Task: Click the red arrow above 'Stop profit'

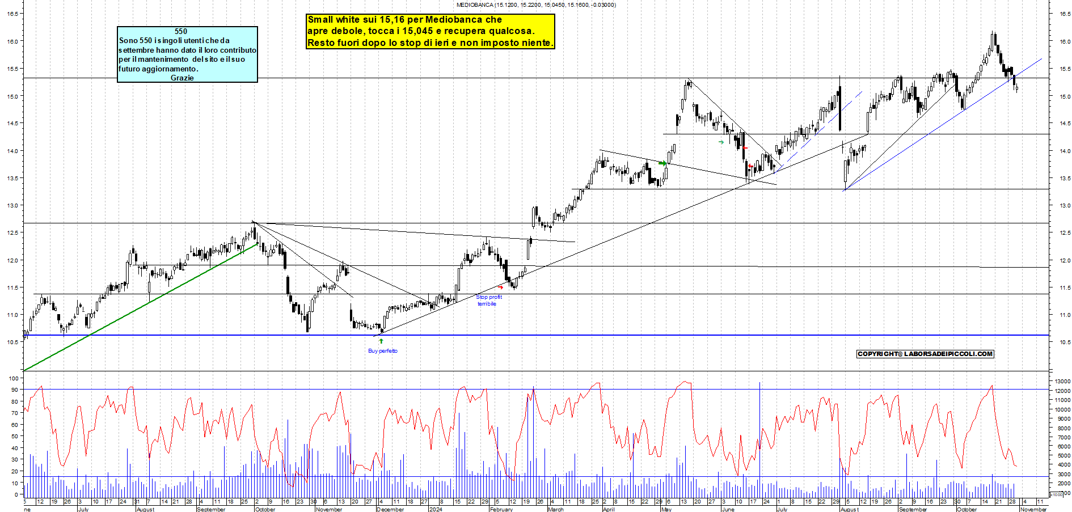Action: coord(500,287)
